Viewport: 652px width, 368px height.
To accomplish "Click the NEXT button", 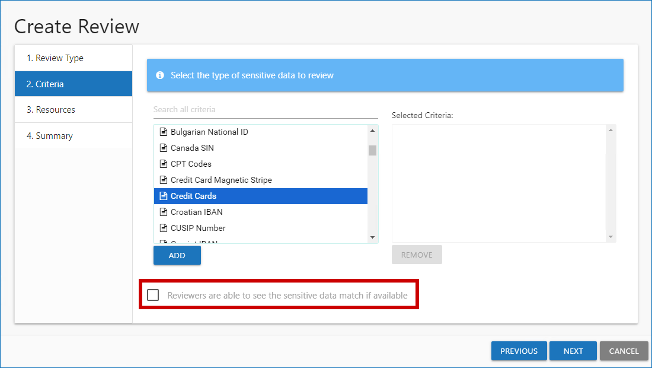I will pos(573,351).
